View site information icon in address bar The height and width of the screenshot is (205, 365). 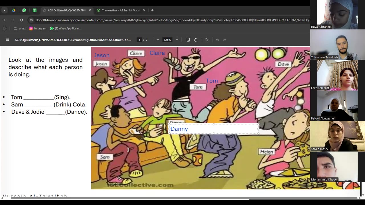click(x=31, y=20)
